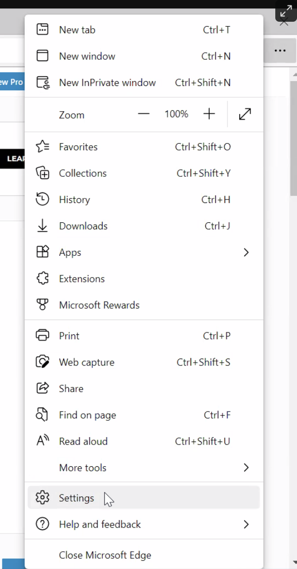Choose Find on page
This screenshot has height=569, width=297.
point(87,415)
